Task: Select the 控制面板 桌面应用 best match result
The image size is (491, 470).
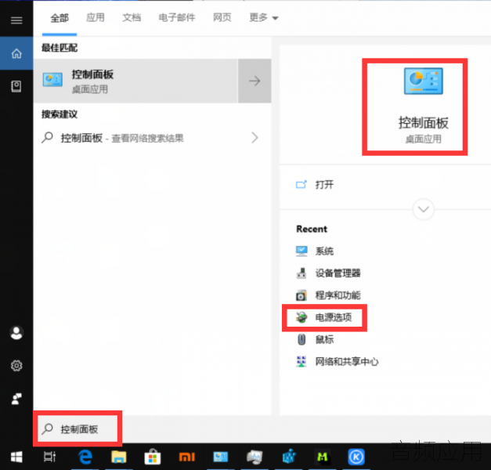Action: pos(135,81)
